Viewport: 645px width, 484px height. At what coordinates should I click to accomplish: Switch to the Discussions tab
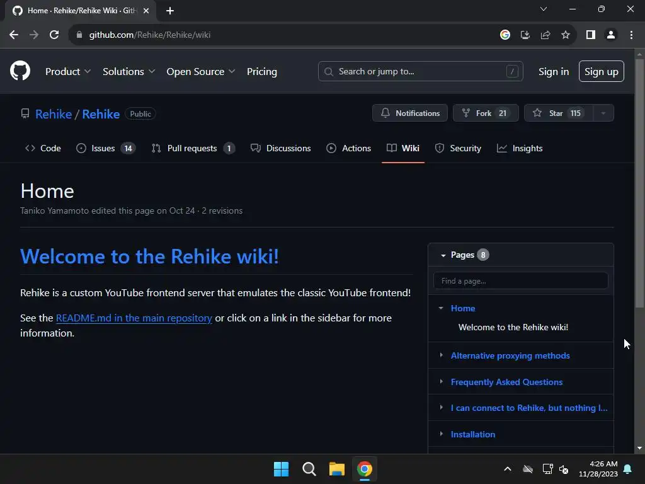pos(280,148)
